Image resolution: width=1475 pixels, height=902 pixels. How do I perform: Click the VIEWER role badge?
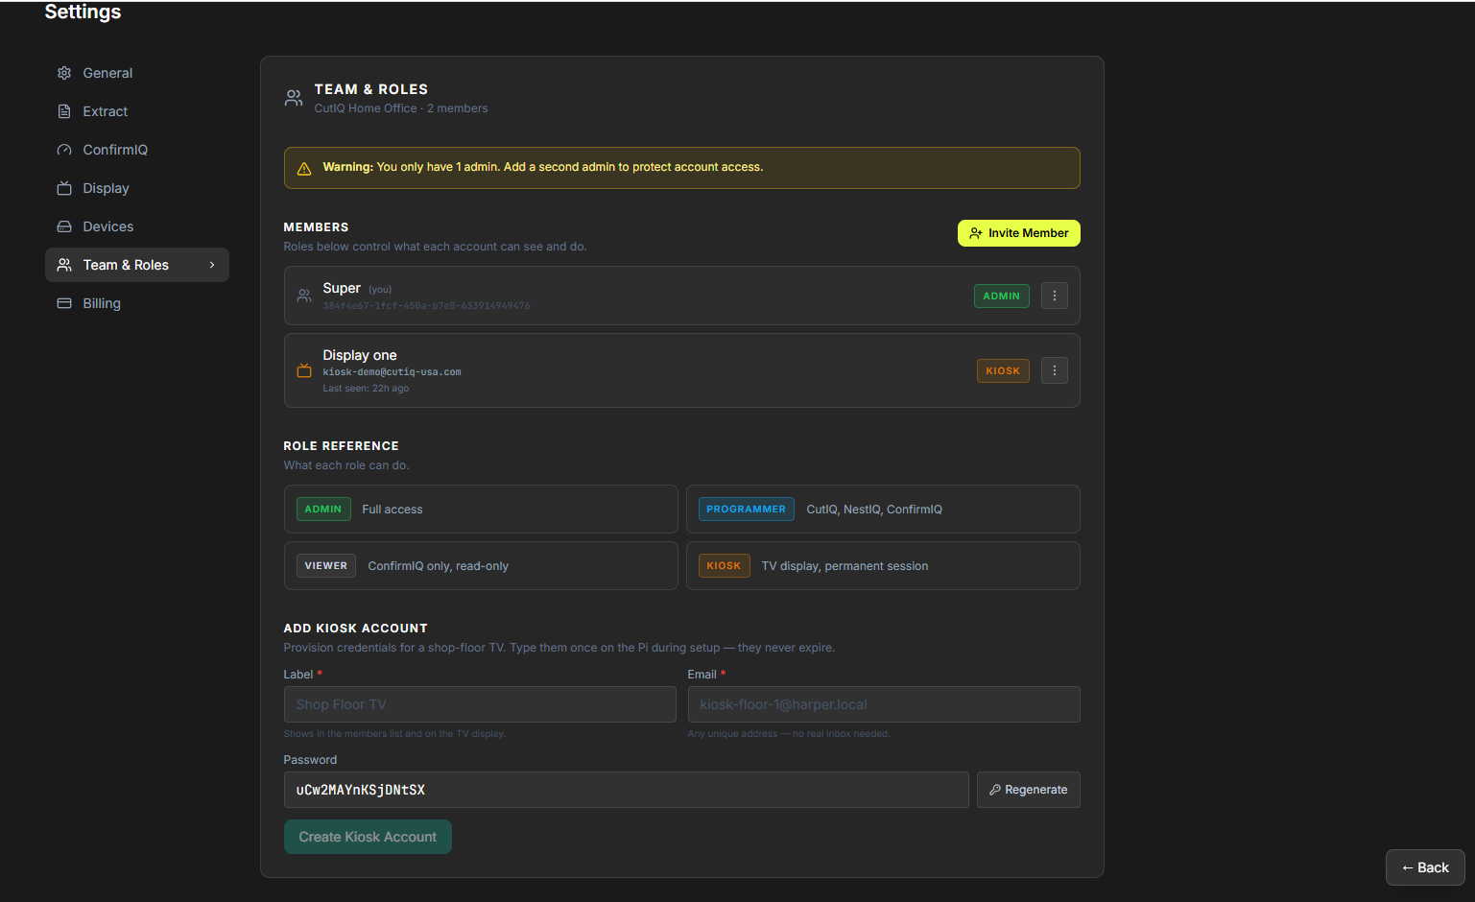click(x=326, y=566)
